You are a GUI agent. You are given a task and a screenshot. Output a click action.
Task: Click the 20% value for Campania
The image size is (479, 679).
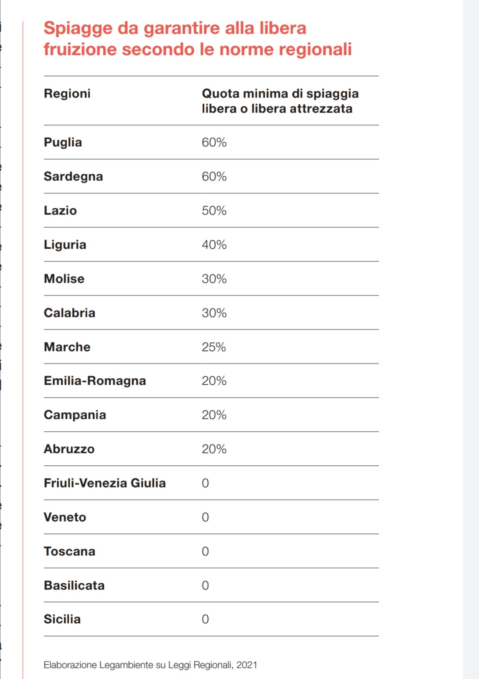pos(214,415)
